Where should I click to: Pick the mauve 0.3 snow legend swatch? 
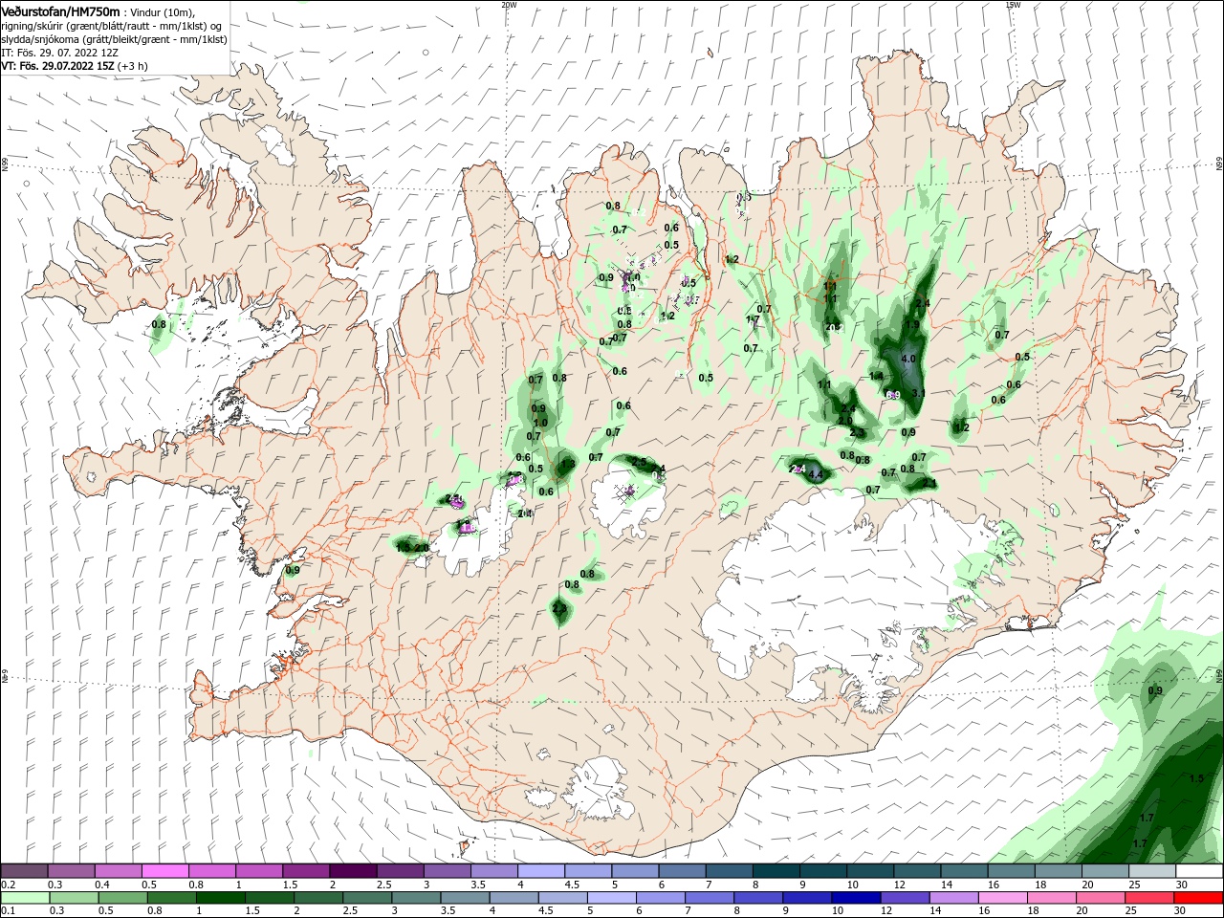click(71, 870)
